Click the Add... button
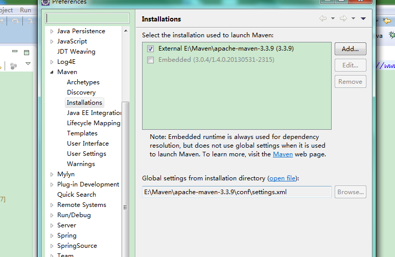Screen dimensions: 395x257 click(x=350, y=49)
